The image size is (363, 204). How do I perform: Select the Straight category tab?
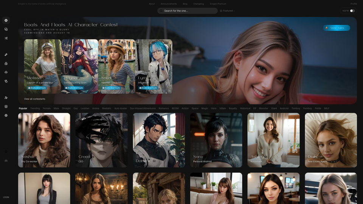[x=66, y=108]
